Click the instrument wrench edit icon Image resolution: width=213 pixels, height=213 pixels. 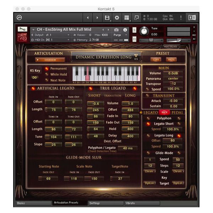tap(22, 29)
